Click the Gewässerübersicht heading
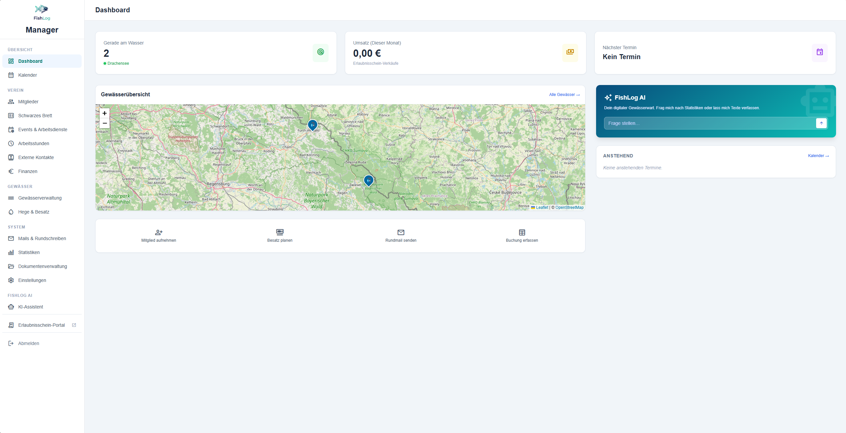Viewport: 846px width, 433px height. (x=125, y=95)
